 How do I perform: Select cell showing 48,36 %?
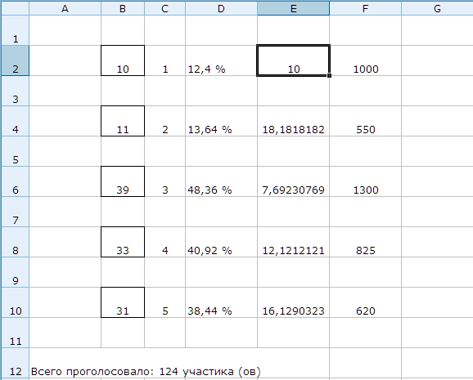(221, 181)
